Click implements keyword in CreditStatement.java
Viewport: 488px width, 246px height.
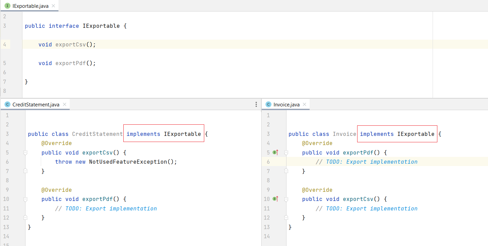143,134
